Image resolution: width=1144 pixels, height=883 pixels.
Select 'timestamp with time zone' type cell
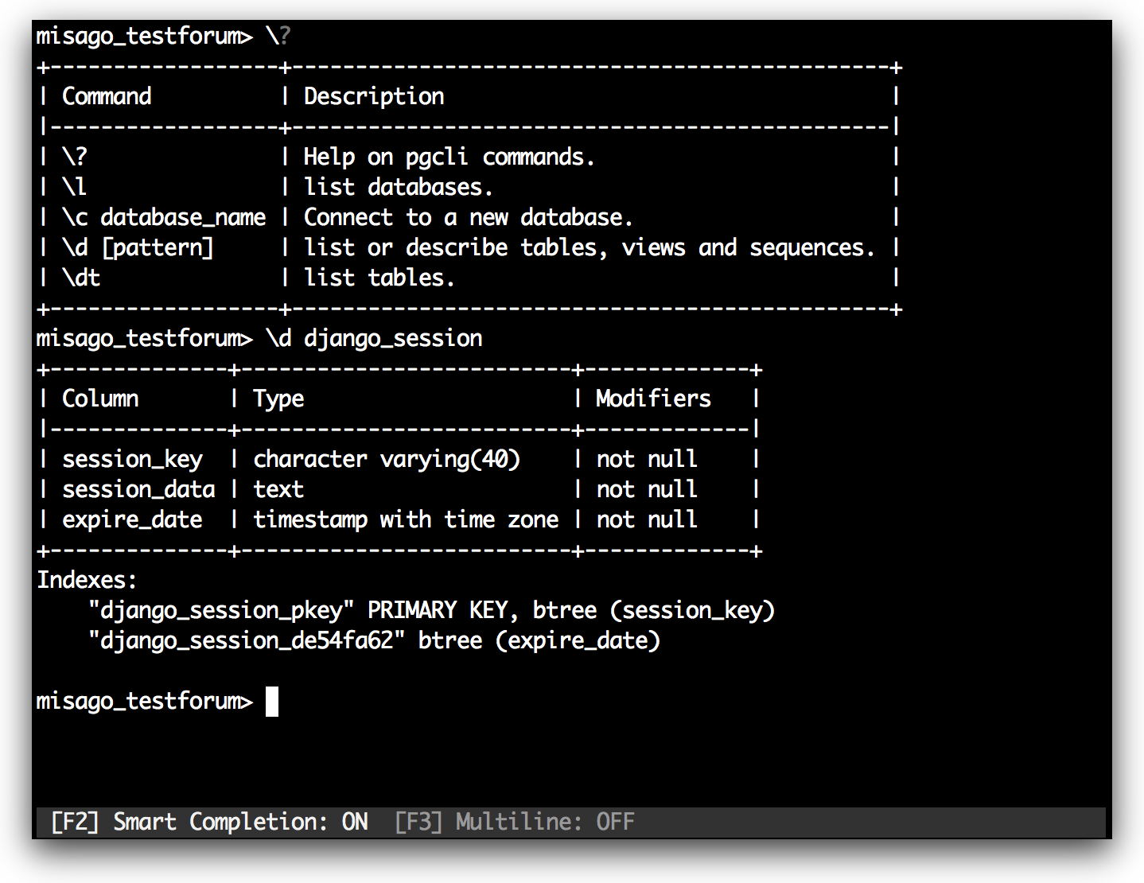[406, 519]
